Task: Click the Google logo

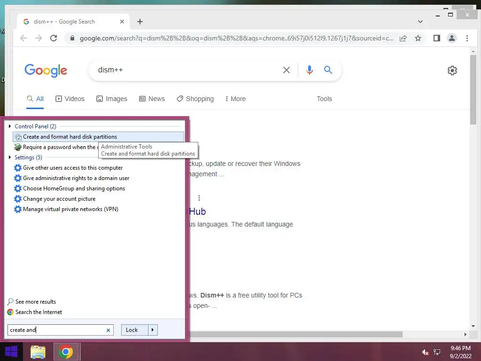Action: [46, 71]
